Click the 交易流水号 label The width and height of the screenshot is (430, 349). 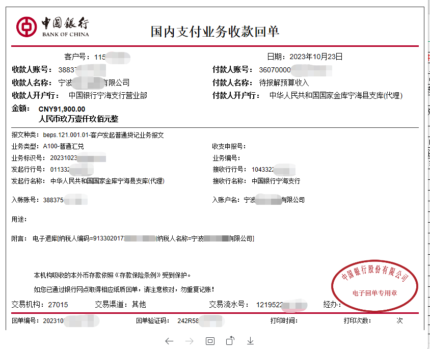coord(229,305)
